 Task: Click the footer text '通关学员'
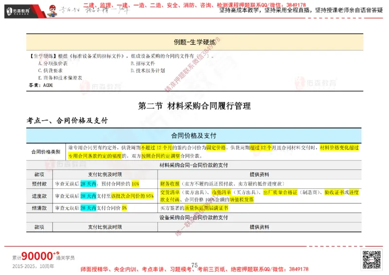(x=66, y=258)
